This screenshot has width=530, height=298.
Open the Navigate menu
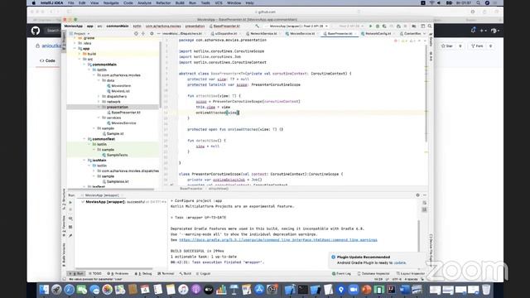click(111, 2)
